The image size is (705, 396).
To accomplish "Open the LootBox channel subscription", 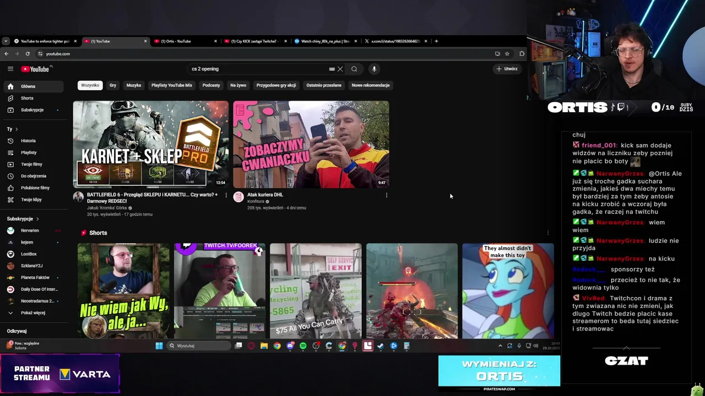I will pyautogui.click(x=34, y=254).
